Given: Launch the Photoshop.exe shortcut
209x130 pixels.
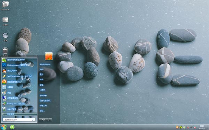Looking at the screenshot, I should click(20, 65).
